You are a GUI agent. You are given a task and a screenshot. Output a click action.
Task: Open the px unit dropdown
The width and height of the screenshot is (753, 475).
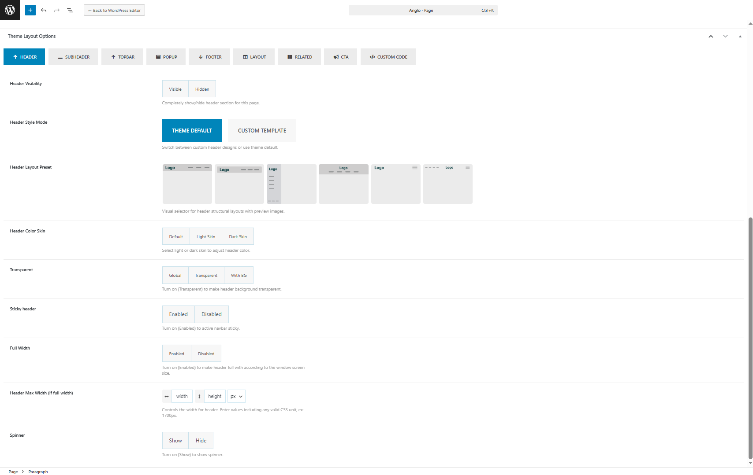[236, 397]
